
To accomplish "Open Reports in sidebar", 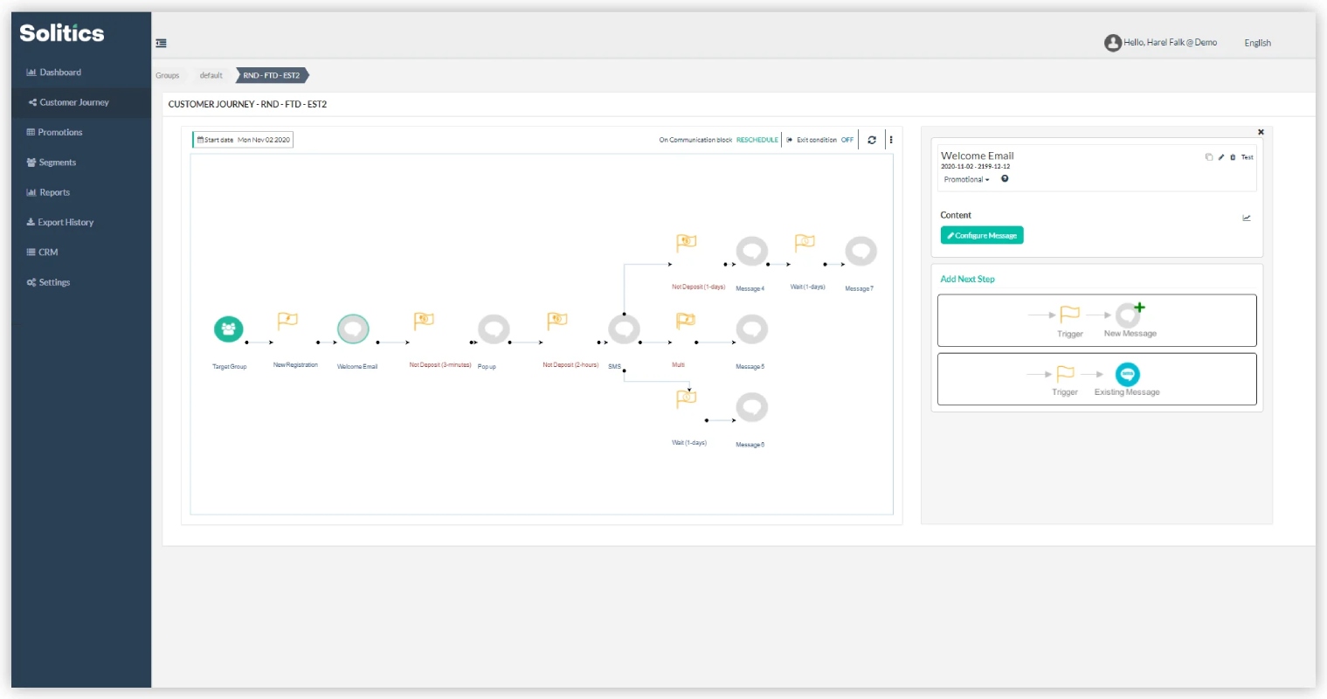I will [48, 192].
